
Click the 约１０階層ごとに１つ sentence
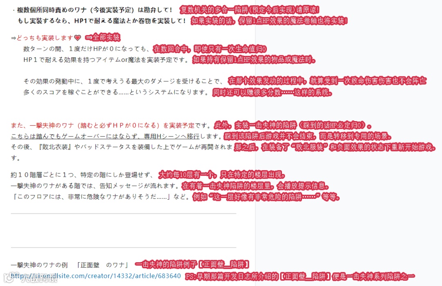click(x=82, y=175)
